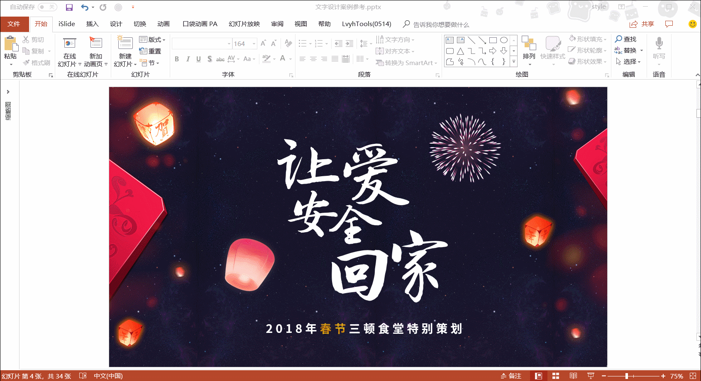
Task: Expand the shapes gallery more arrow
Action: pos(514,61)
